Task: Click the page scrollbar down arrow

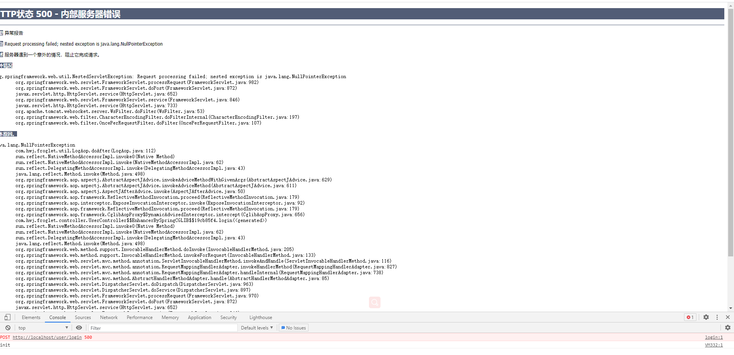Action: tap(731, 308)
